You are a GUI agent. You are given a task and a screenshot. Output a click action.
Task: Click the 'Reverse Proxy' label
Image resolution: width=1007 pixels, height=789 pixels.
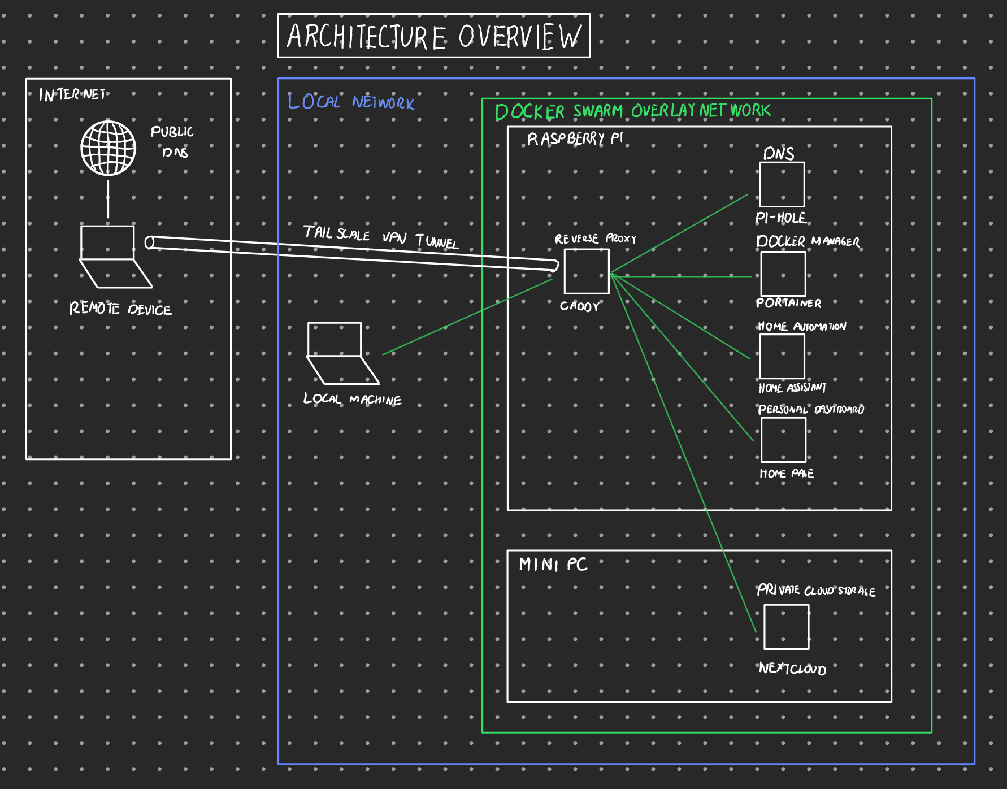tap(595, 239)
